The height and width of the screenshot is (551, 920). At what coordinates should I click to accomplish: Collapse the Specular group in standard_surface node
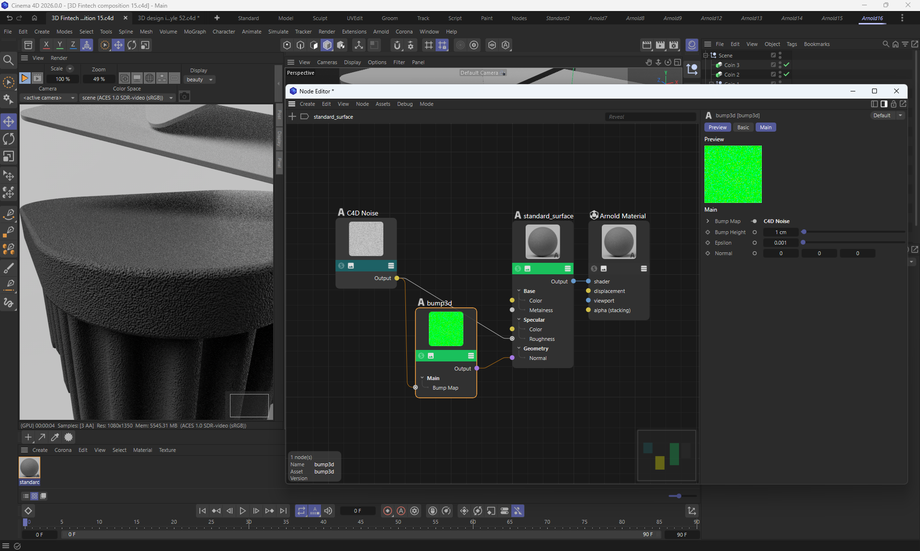pos(519,320)
